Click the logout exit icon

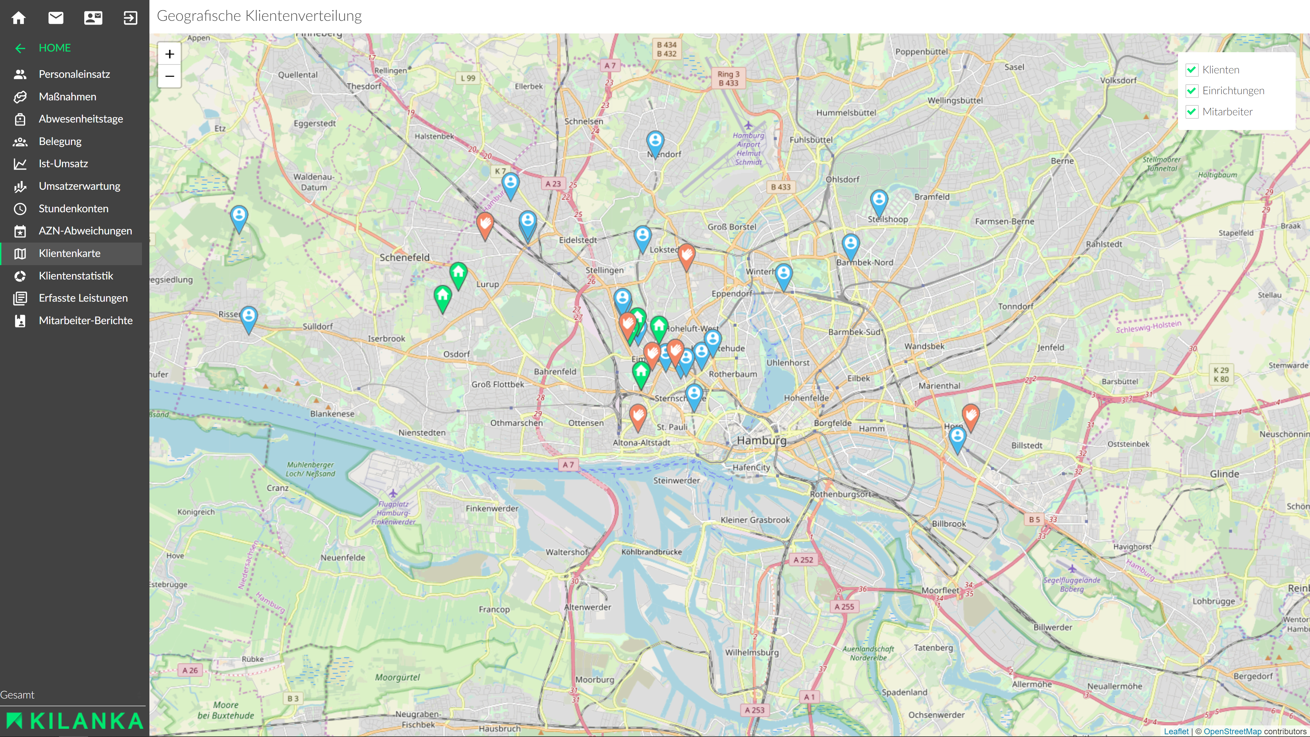tap(130, 18)
